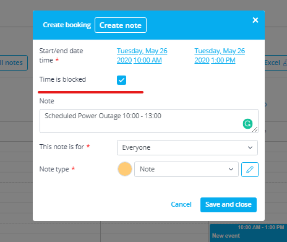Cancel the note creation
287x242 pixels.
pos(181,204)
